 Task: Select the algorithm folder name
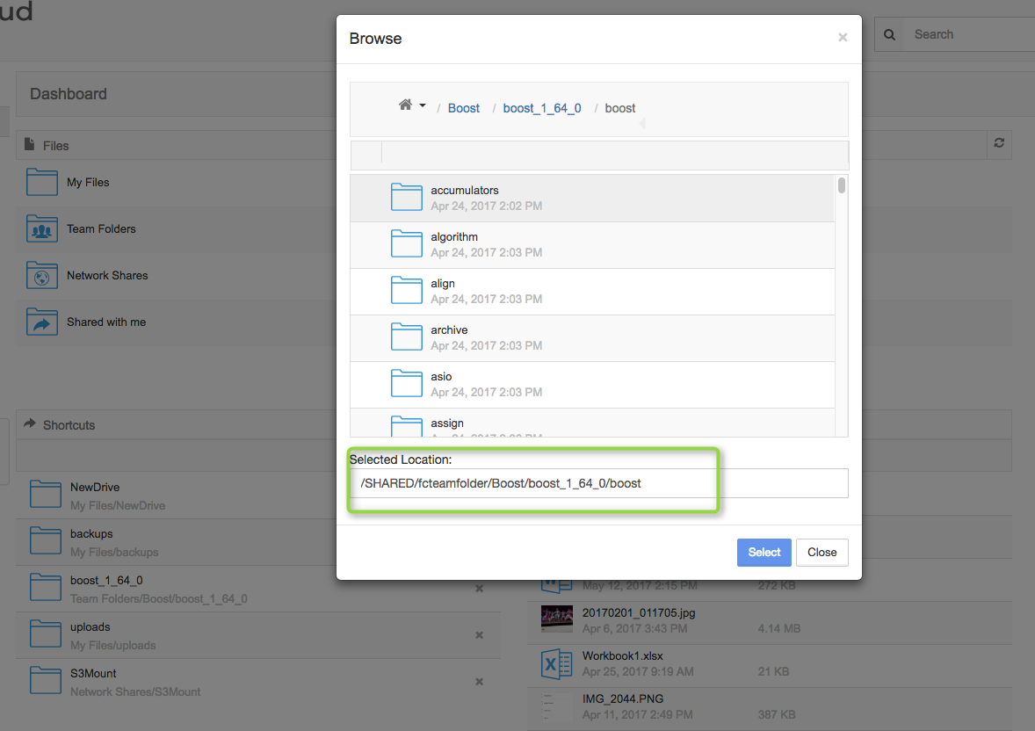click(x=454, y=237)
